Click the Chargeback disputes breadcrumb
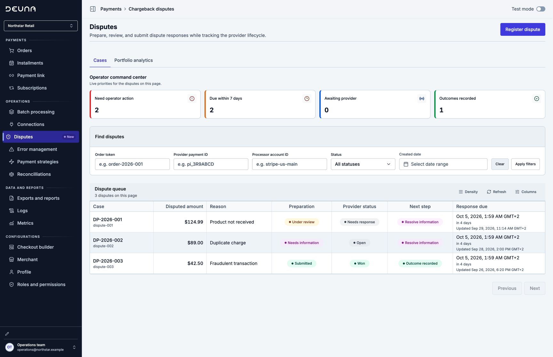The image size is (553, 357). 151,9
